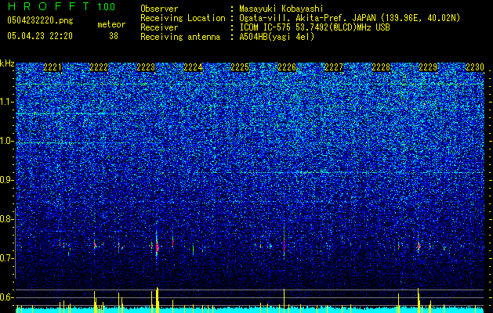This screenshot has width=493, height=313.
Task: Click the strong red meteor echo below 2223
Action: coord(157,246)
